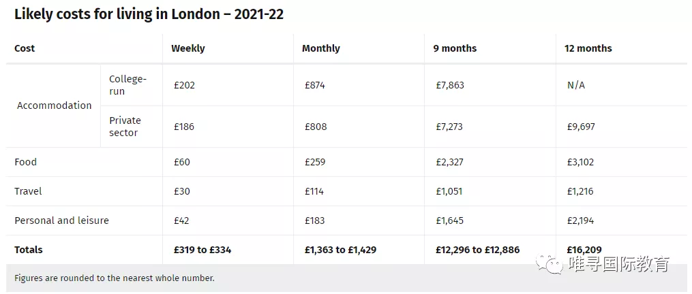The image size is (692, 294).
Task: Select the '9 months' column header
Action: pyautogui.click(x=455, y=48)
